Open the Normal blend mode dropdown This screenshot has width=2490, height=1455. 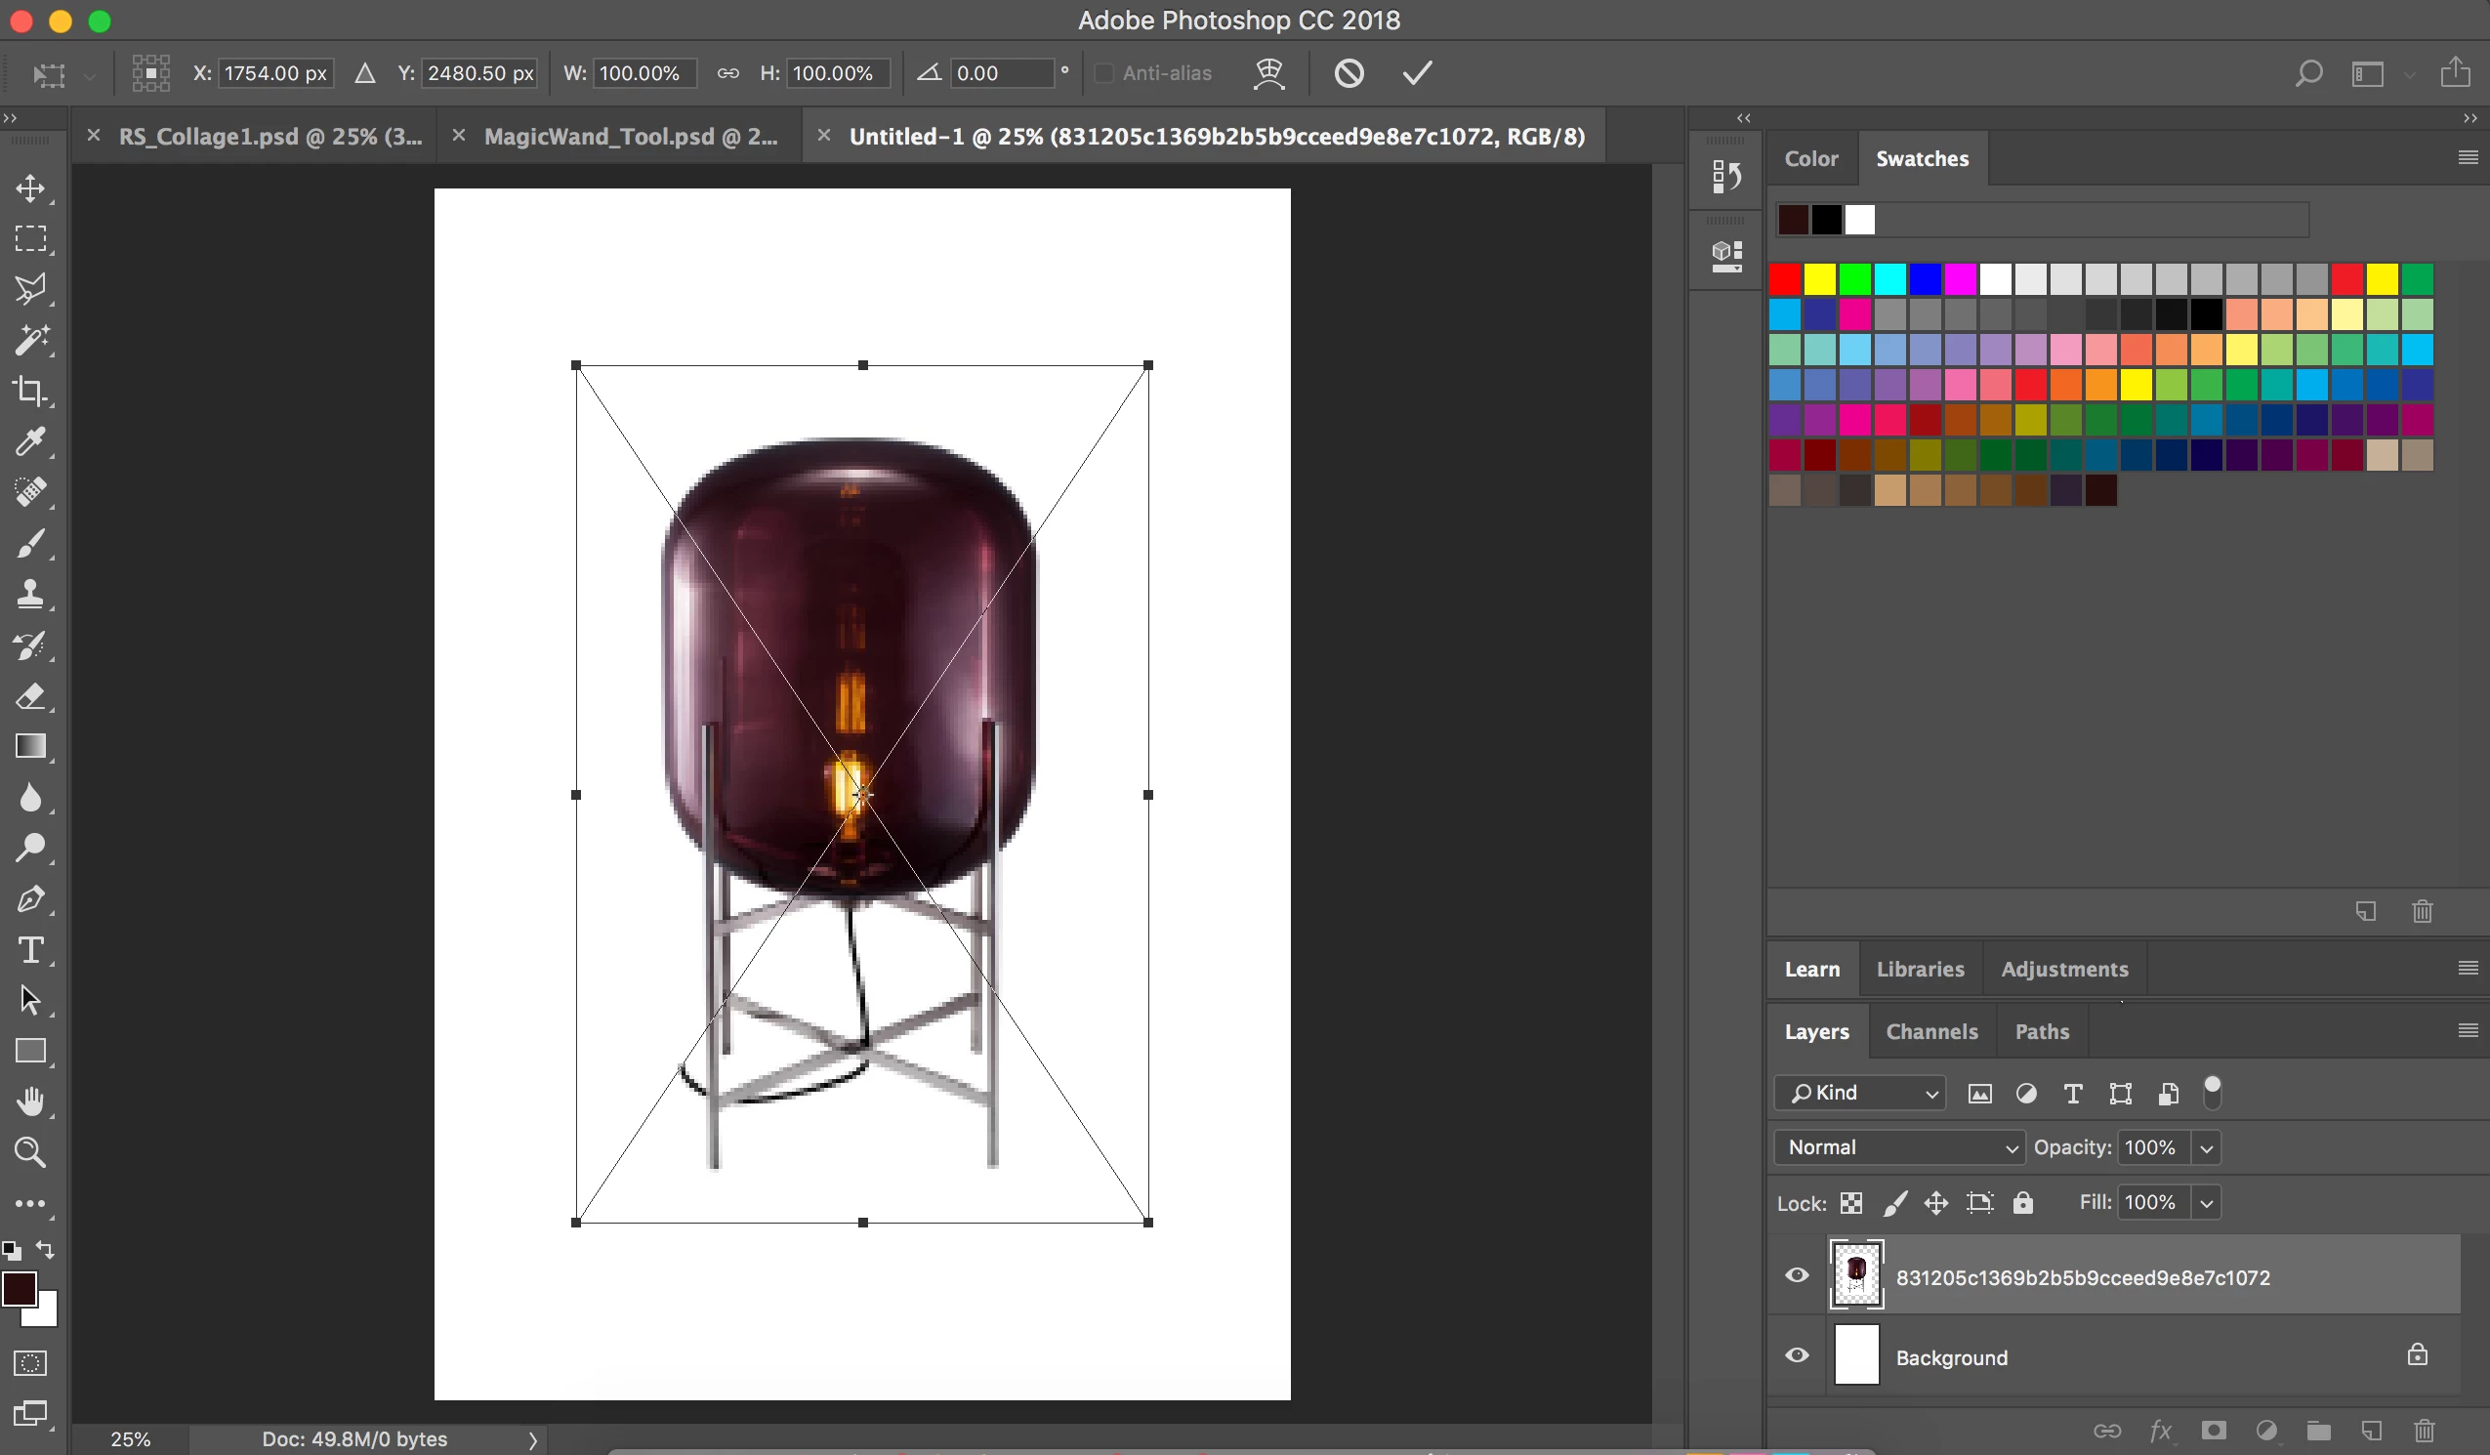pos(1900,1147)
